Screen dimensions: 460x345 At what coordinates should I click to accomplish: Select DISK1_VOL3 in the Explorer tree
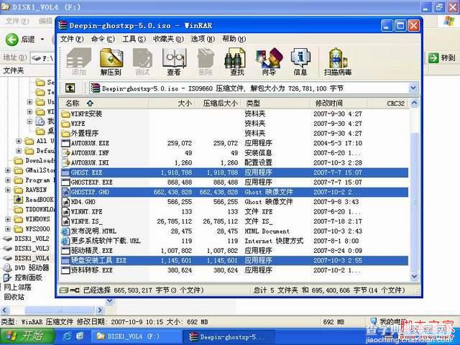[x=32, y=249]
